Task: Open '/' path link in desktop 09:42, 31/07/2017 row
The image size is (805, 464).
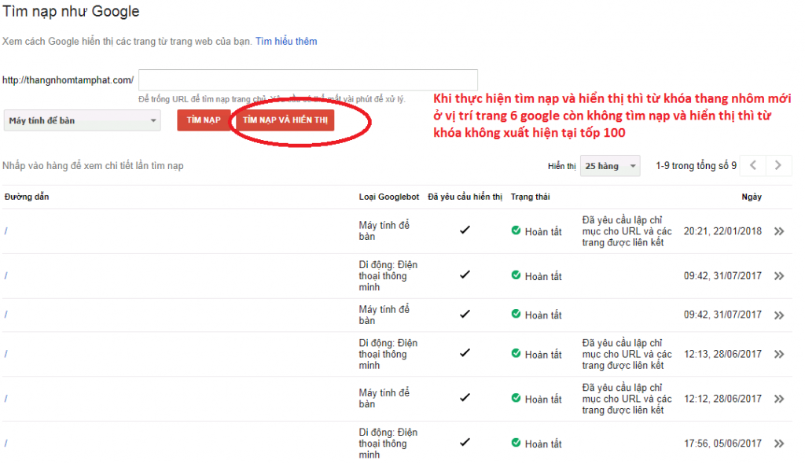Action: [x=6, y=315]
